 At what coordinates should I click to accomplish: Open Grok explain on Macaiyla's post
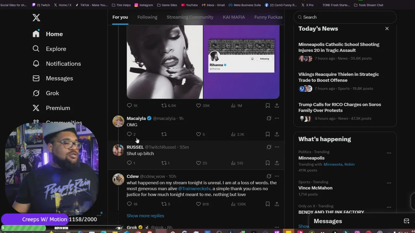(269, 118)
